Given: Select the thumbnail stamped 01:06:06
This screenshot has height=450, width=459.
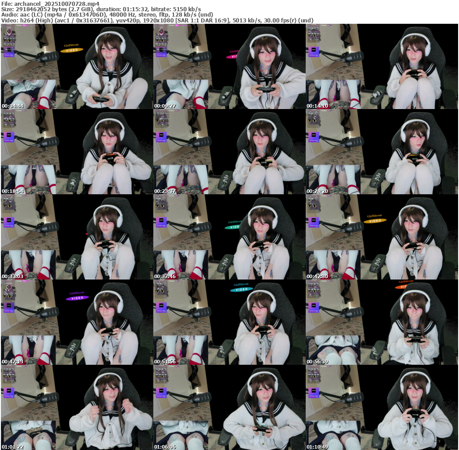Looking at the screenshot, I should (x=229, y=407).
